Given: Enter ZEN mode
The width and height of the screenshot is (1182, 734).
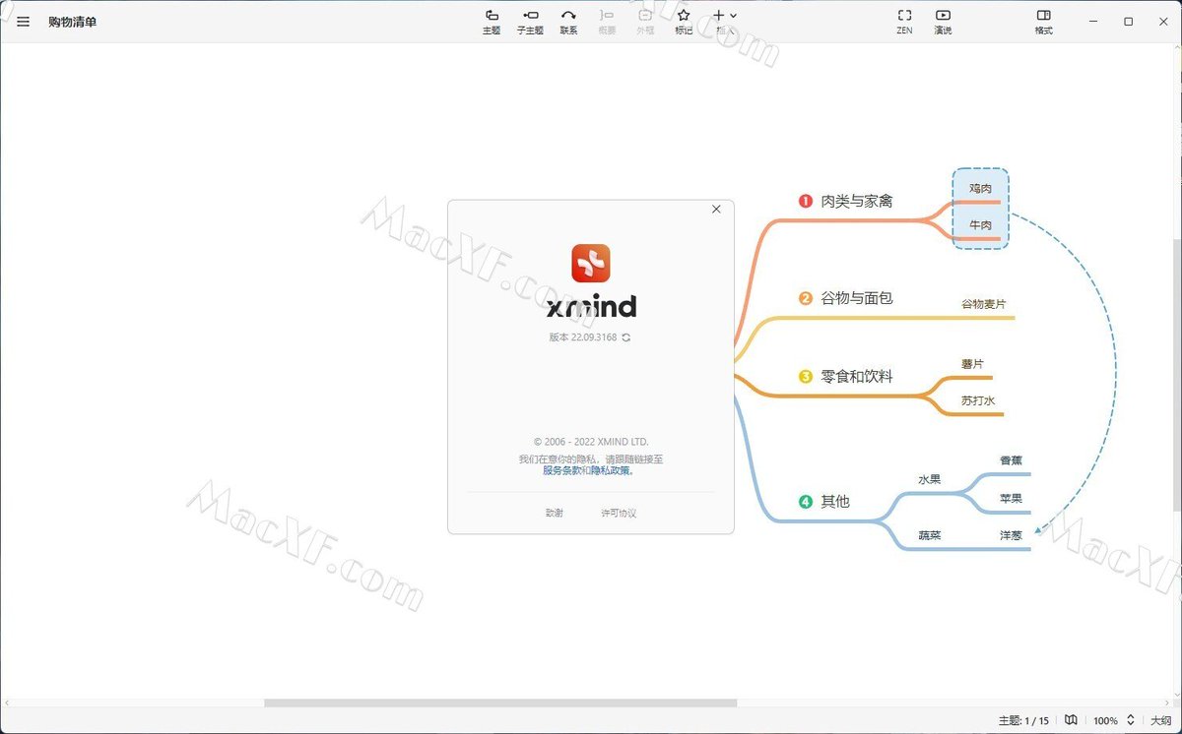Looking at the screenshot, I should pos(904,21).
